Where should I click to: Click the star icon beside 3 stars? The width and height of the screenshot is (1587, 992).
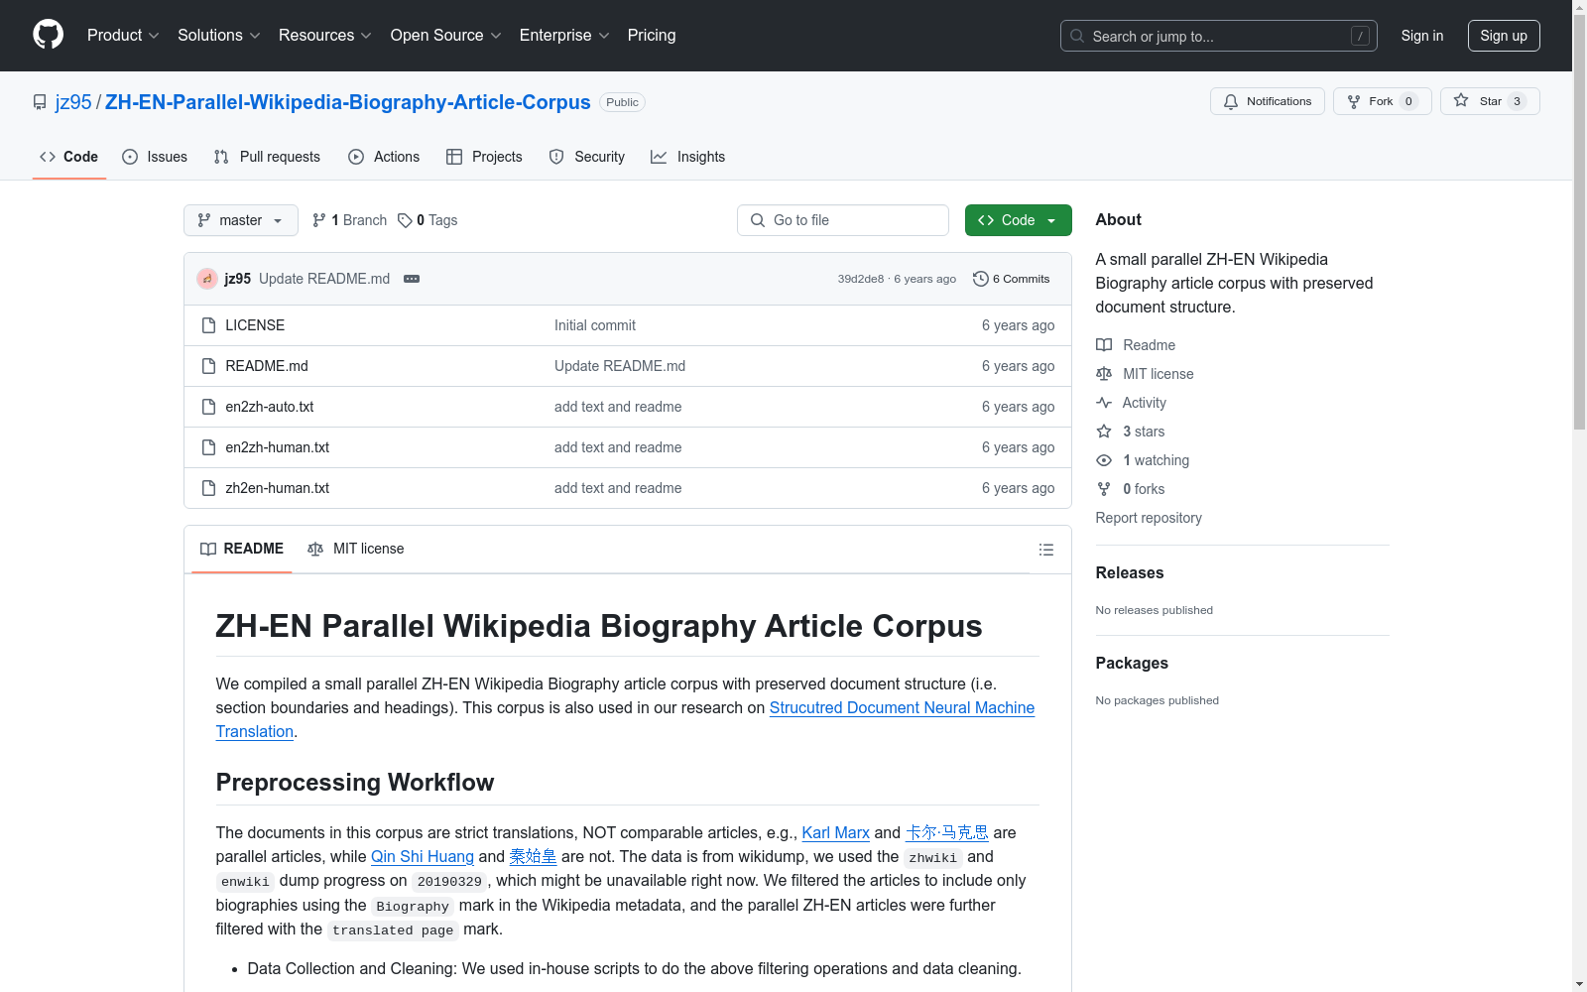coord(1104,432)
